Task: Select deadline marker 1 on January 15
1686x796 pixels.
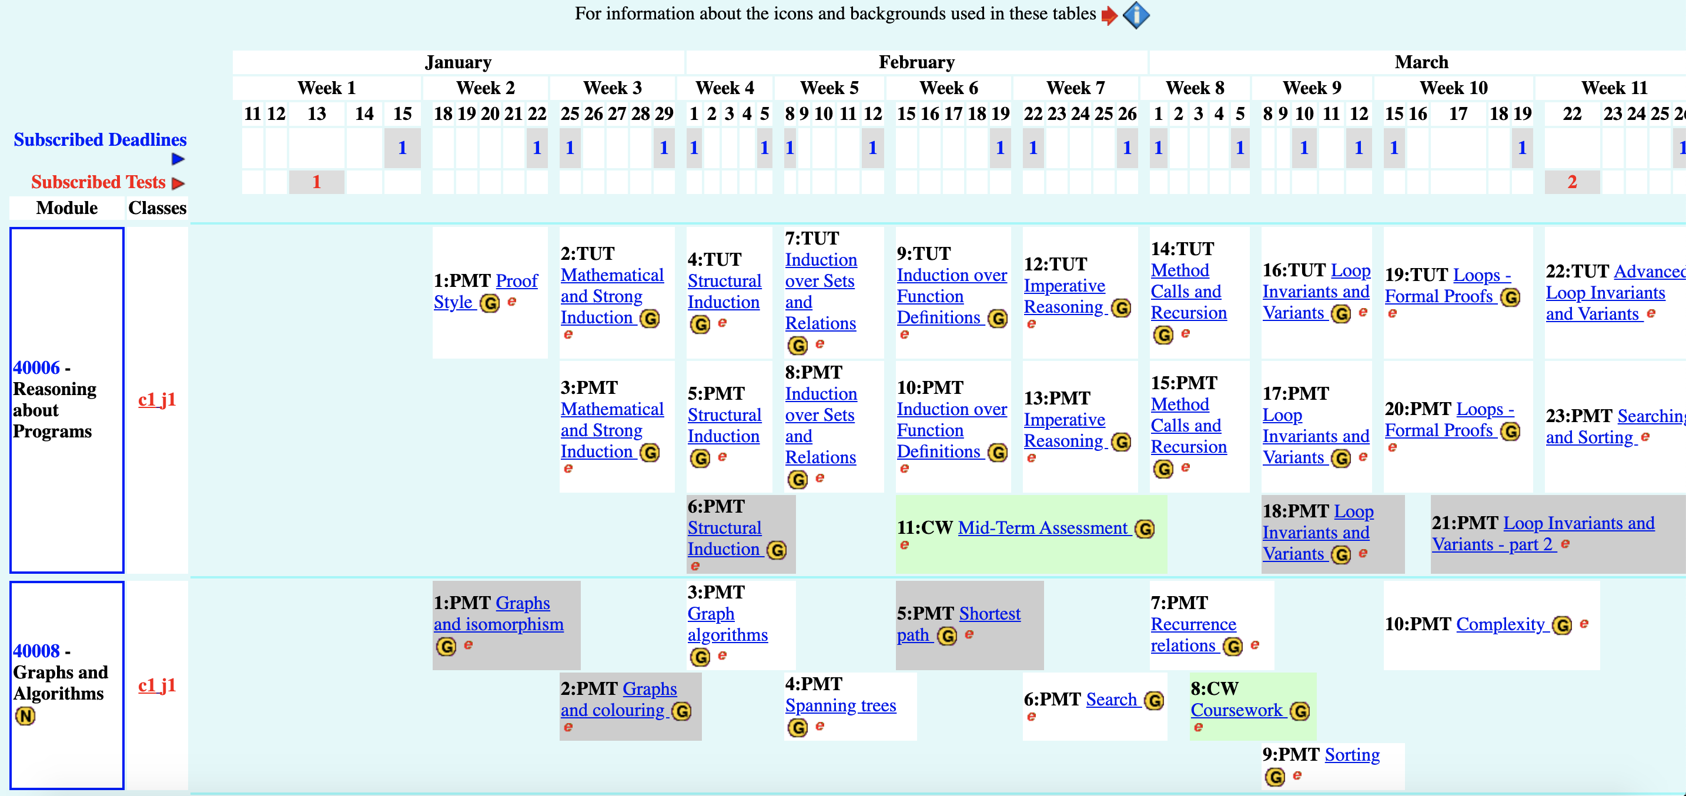Action: tap(402, 148)
